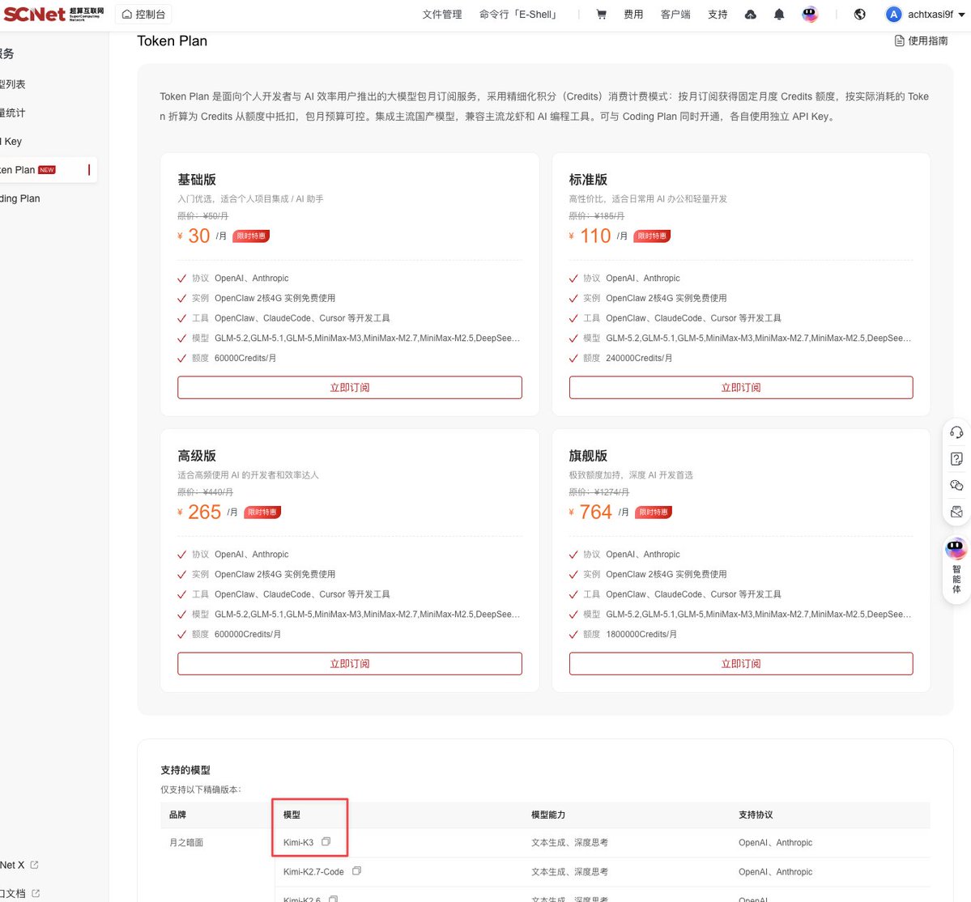Click the question mark help document icon
Image resolution: width=971 pixels, height=902 pixels.
click(x=956, y=459)
